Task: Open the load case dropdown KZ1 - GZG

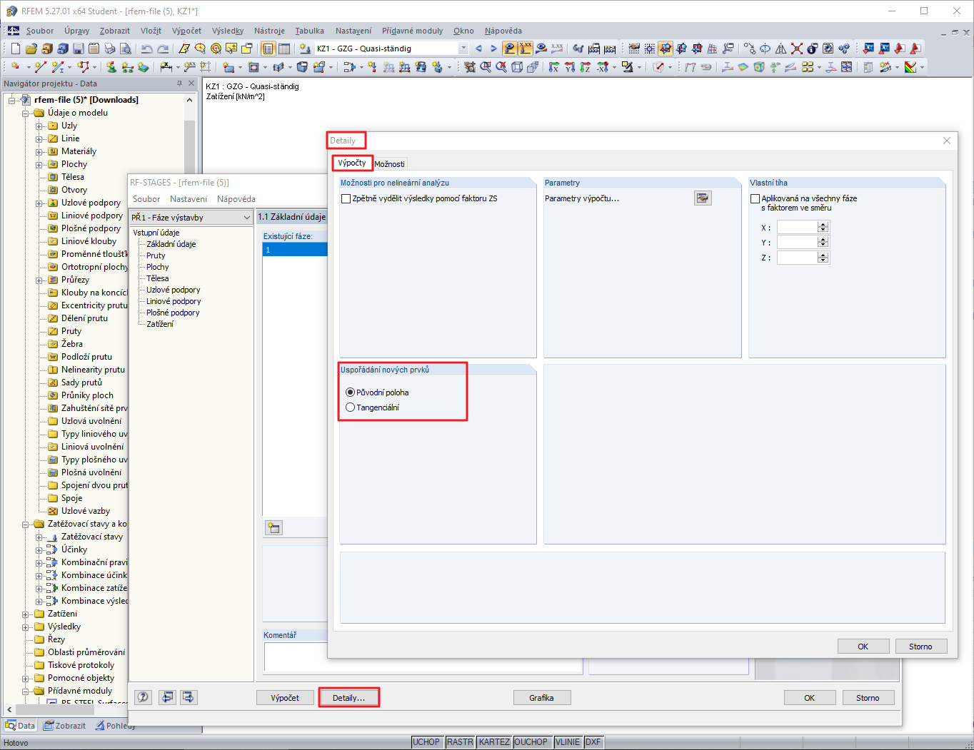Action: click(x=463, y=49)
